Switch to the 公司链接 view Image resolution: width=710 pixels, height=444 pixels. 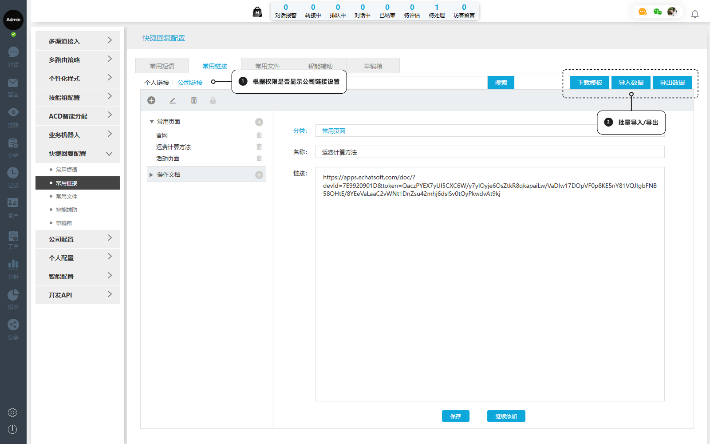click(x=190, y=83)
